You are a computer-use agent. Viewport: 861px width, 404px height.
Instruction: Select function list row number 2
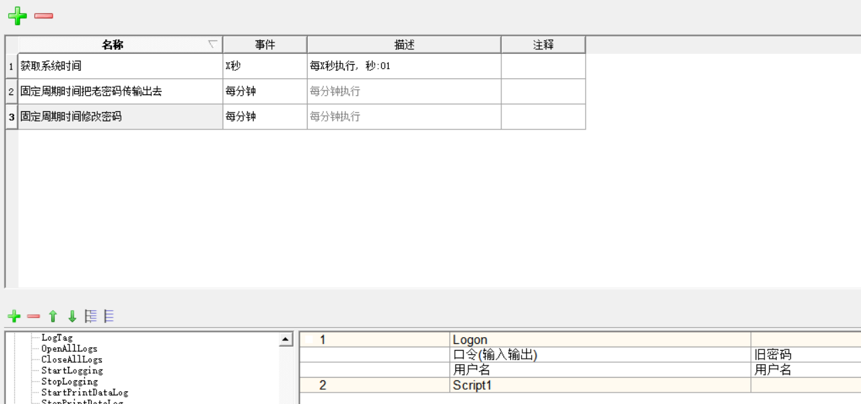coord(375,385)
